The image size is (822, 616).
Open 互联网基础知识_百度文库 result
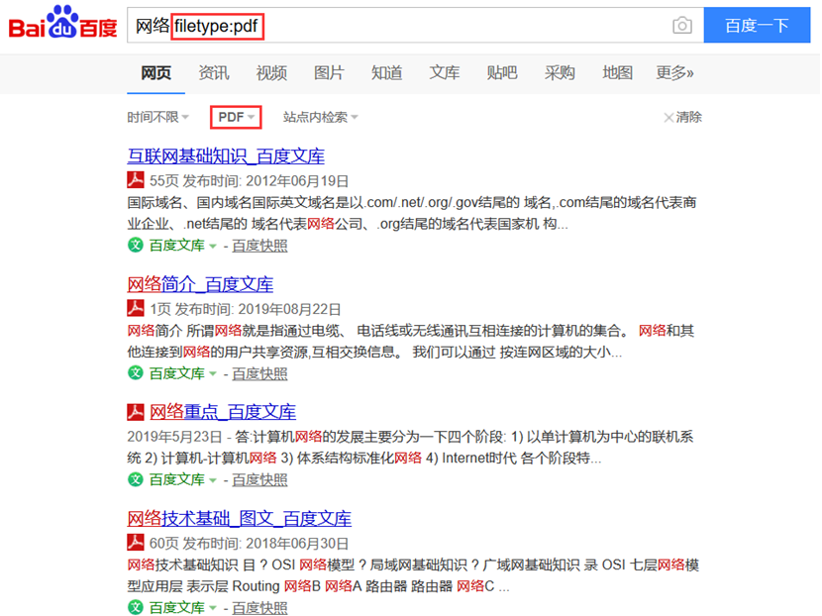226,156
